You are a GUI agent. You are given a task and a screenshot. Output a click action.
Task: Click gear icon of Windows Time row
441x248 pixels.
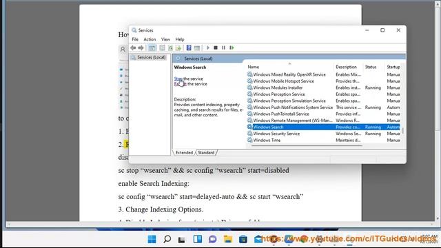[x=249, y=140]
